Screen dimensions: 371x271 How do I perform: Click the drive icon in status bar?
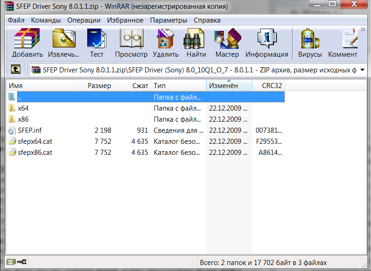coord(11,262)
